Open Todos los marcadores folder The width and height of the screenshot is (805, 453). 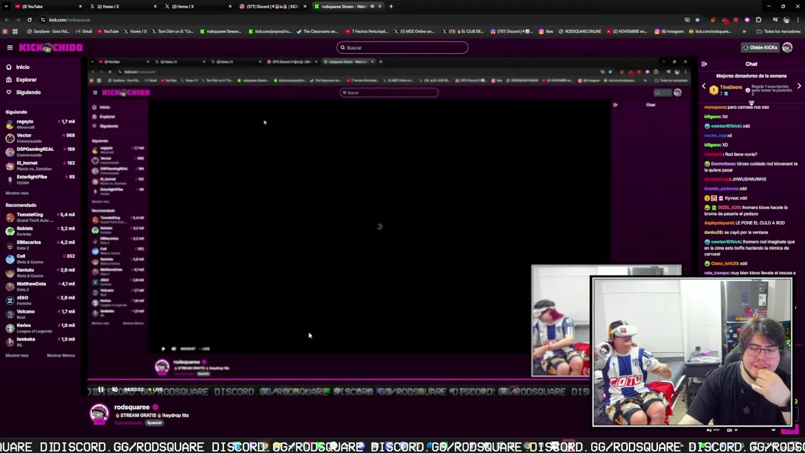point(780,31)
